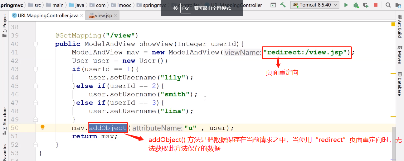The image size is (404, 161).
Task: Stop the server with red square button
Action: coord(376,5)
